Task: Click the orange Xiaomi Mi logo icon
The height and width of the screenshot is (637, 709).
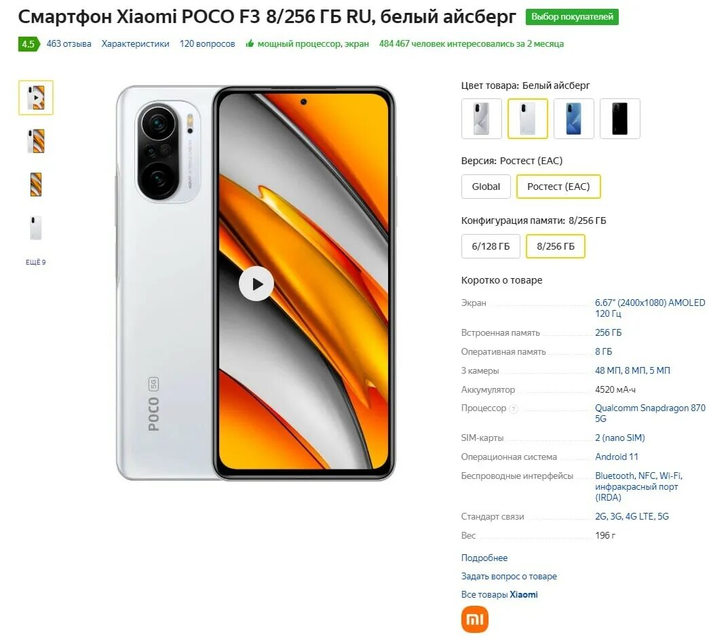Action: coord(475,619)
